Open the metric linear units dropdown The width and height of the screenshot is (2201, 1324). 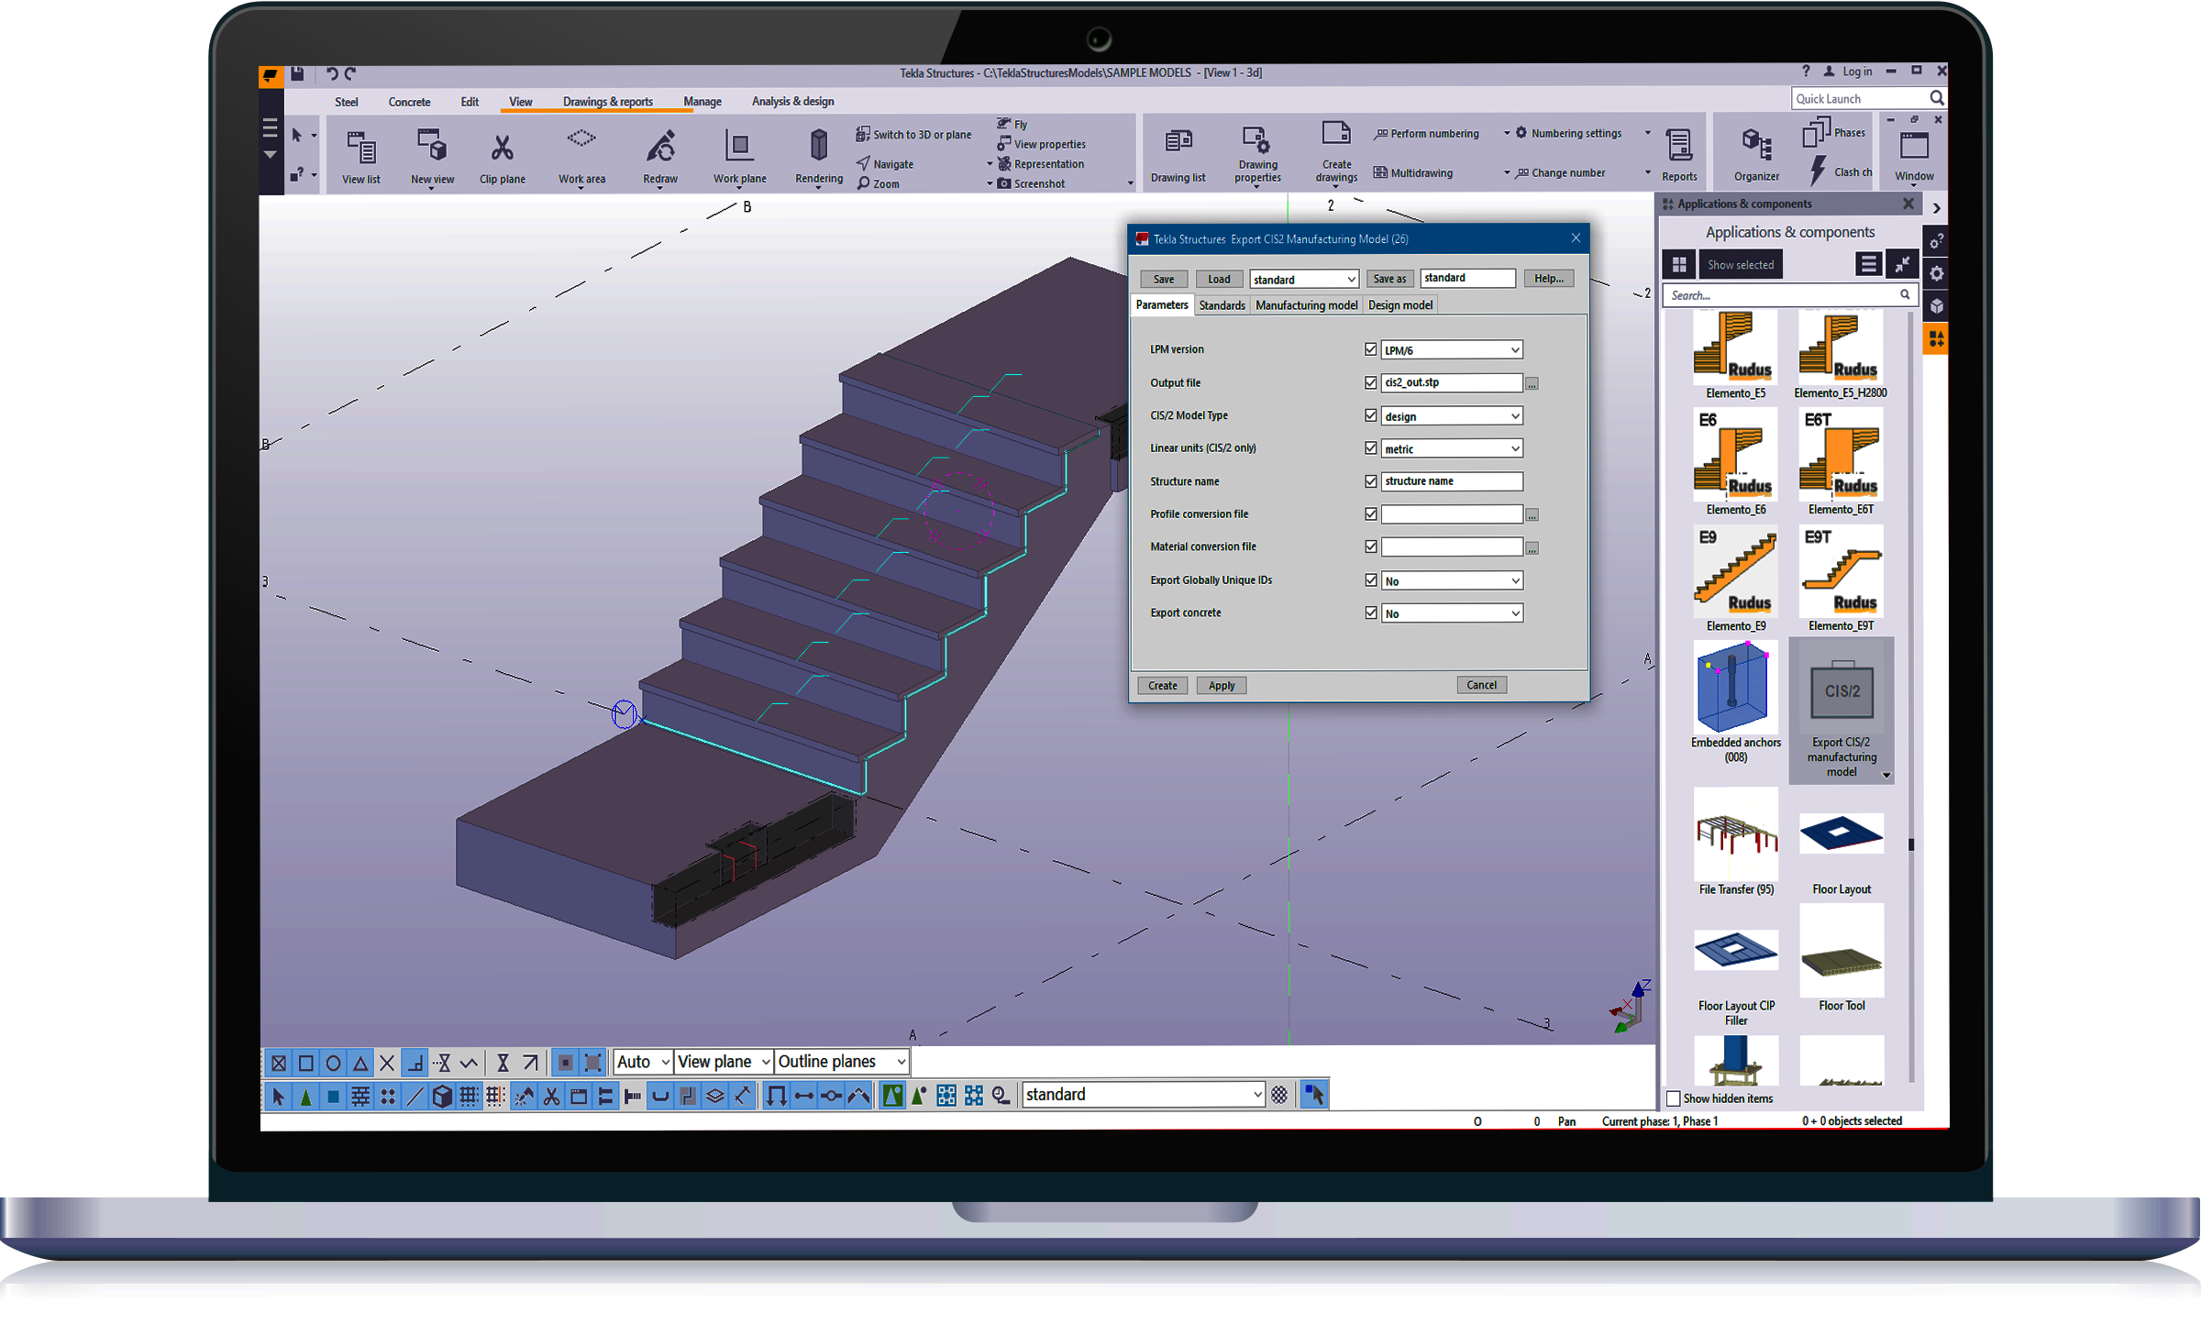pos(1452,449)
